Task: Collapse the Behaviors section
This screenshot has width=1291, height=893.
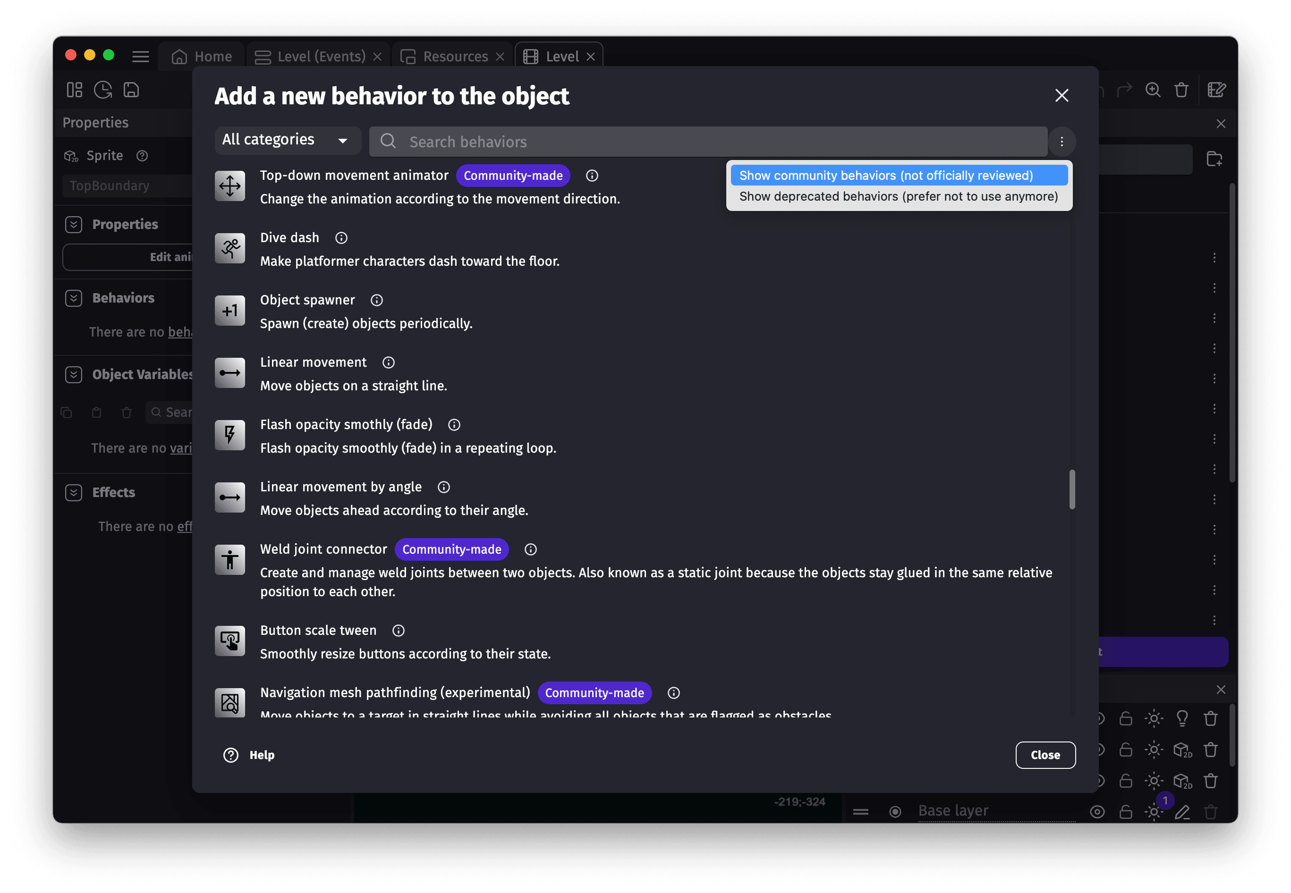Action: click(x=73, y=298)
